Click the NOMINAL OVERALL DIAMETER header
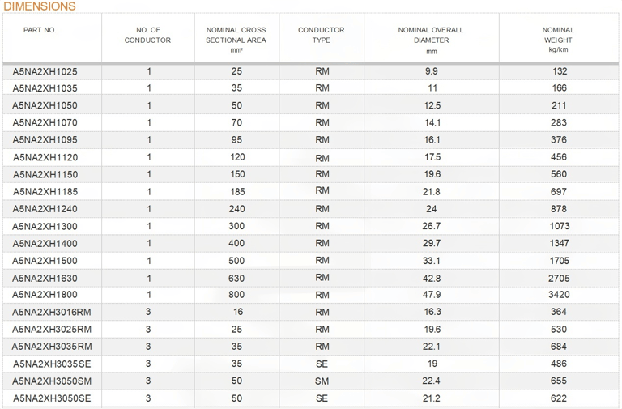 pyautogui.click(x=431, y=40)
